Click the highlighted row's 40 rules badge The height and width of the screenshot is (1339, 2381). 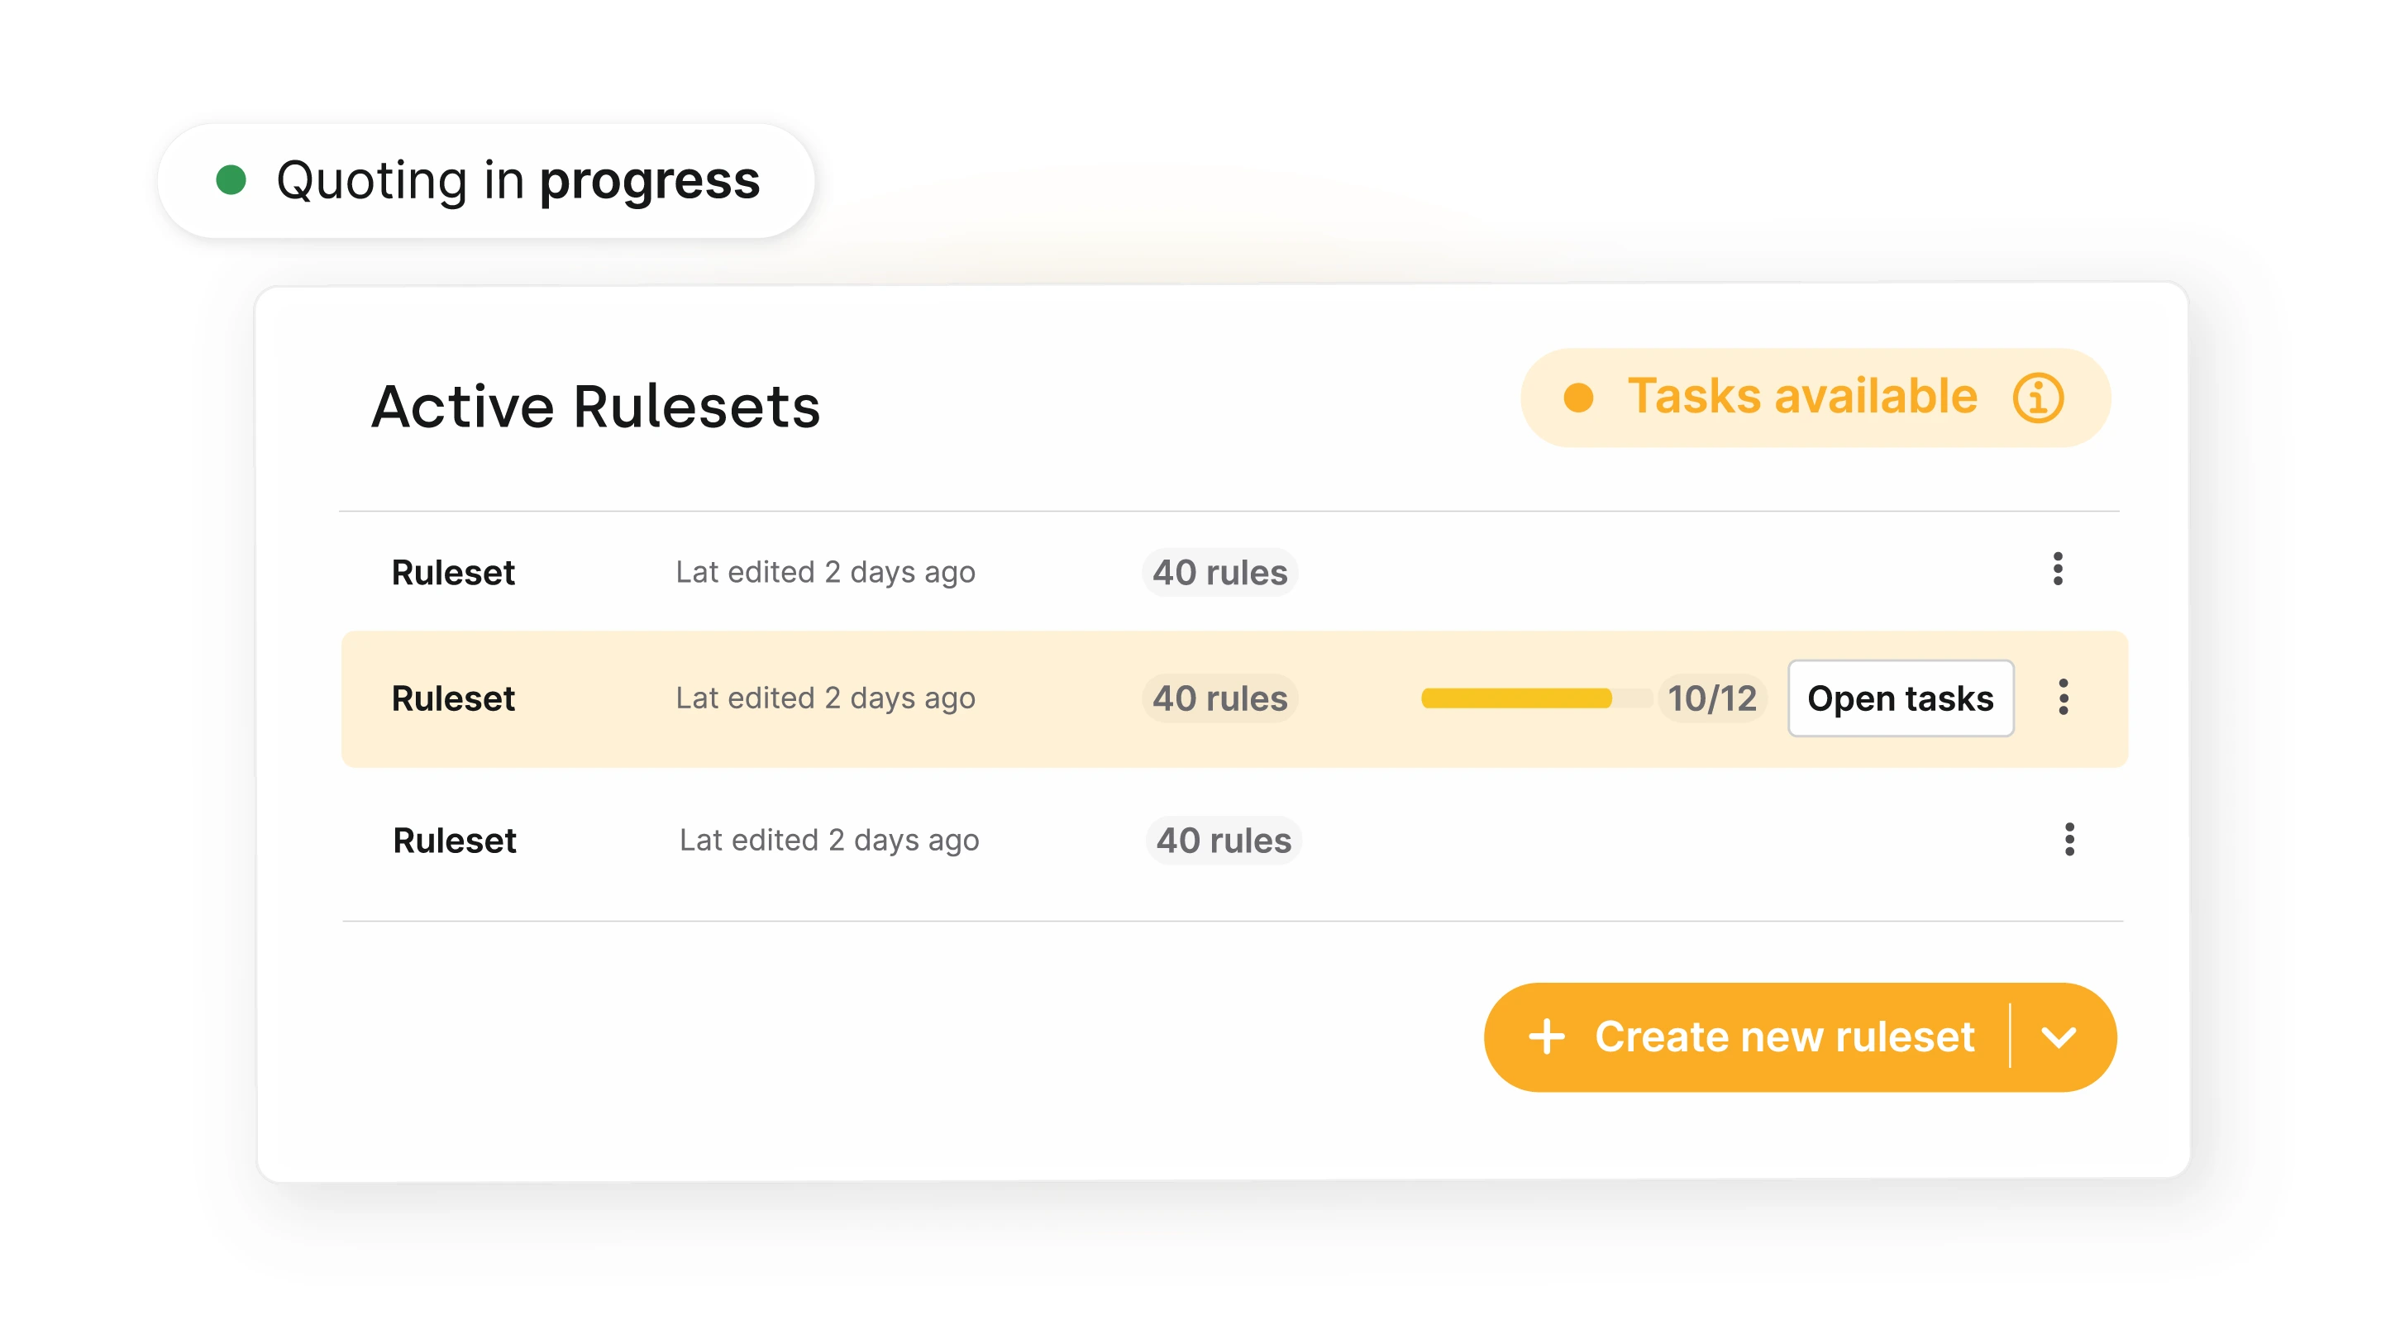pos(1219,698)
